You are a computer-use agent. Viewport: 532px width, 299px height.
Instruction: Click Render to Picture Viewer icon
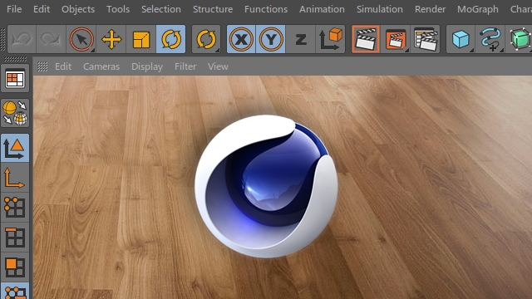point(396,39)
